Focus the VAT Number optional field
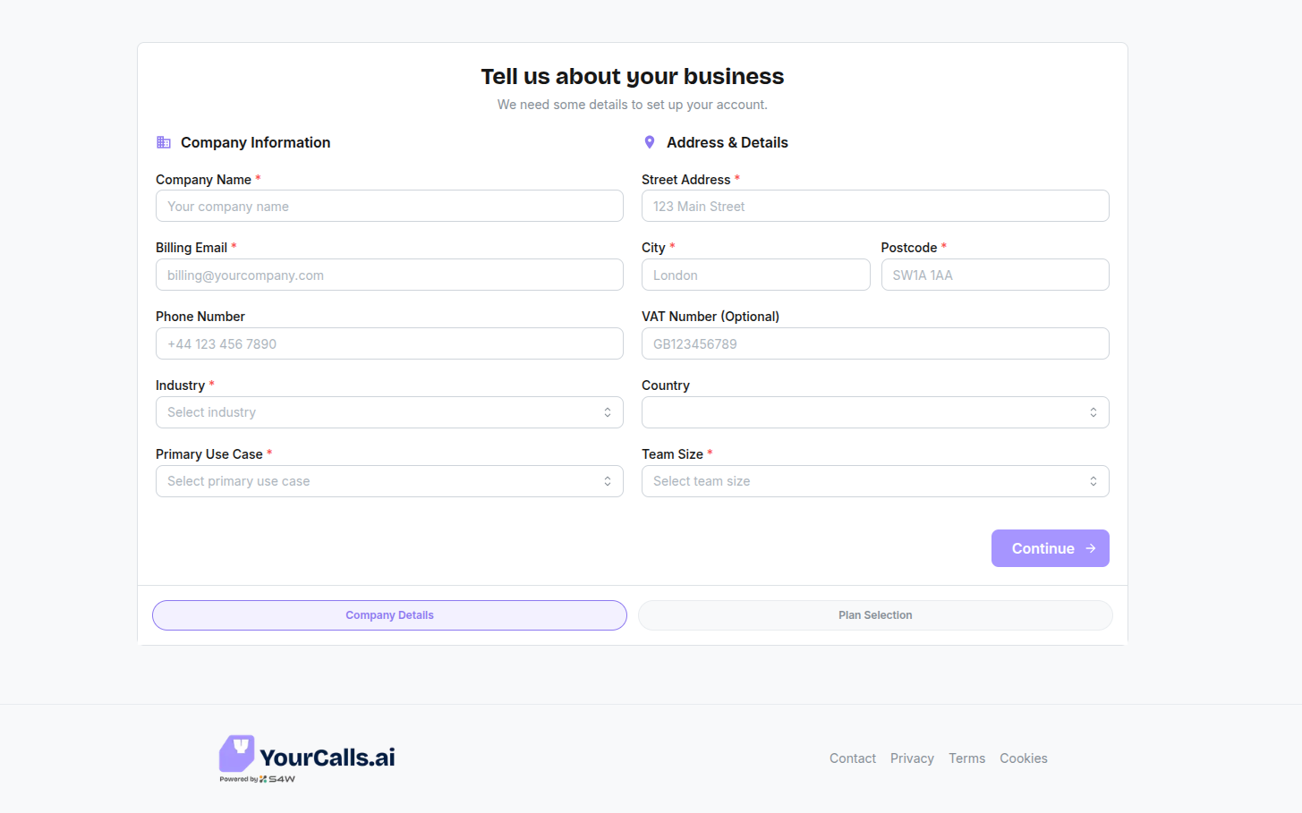The image size is (1302, 813). coord(875,343)
